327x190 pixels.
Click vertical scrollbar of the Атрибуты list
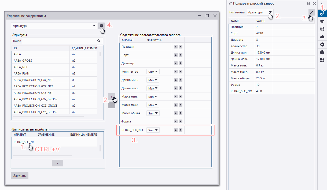(100, 54)
